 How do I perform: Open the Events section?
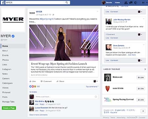[5, 55]
